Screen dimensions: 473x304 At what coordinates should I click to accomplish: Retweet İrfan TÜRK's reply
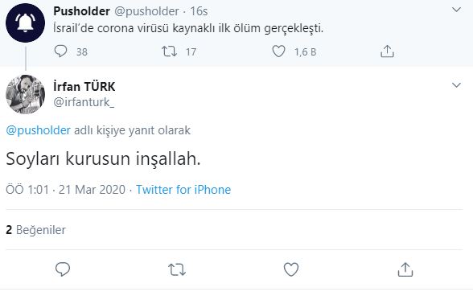click(177, 269)
